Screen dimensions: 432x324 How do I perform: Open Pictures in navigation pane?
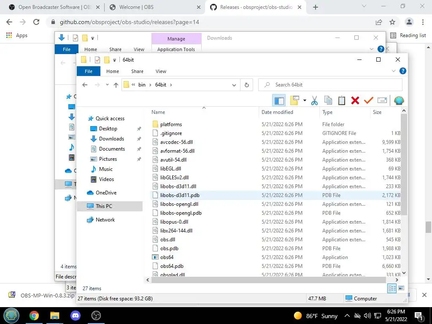tap(108, 159)
